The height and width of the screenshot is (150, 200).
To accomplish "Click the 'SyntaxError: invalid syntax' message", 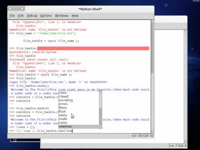I will [x=33, y=52].
